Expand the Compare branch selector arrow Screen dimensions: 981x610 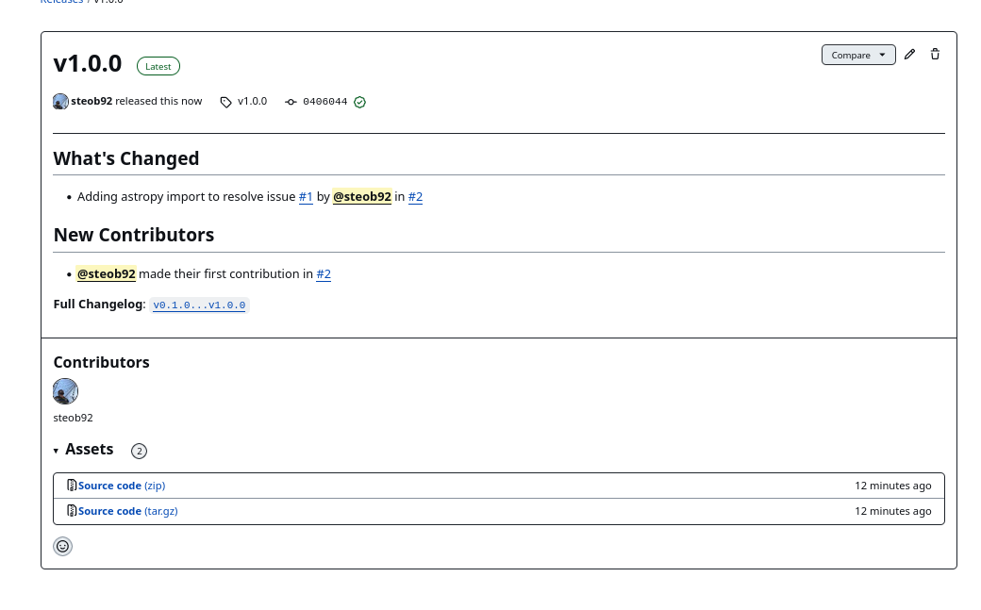point(883,55)
